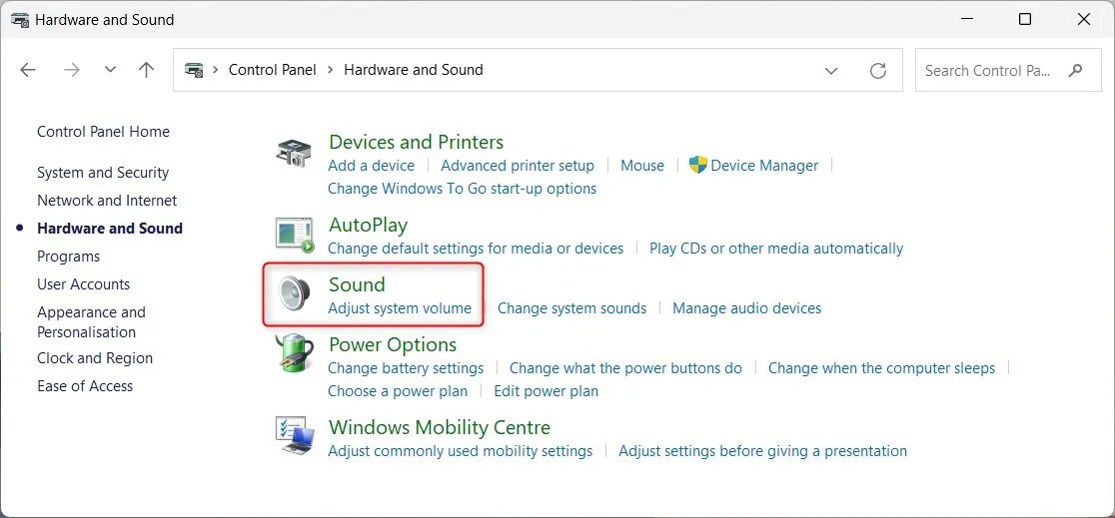Click the Windows Mobility Centre icon
Screen dimensions: 1115x518
295,435
